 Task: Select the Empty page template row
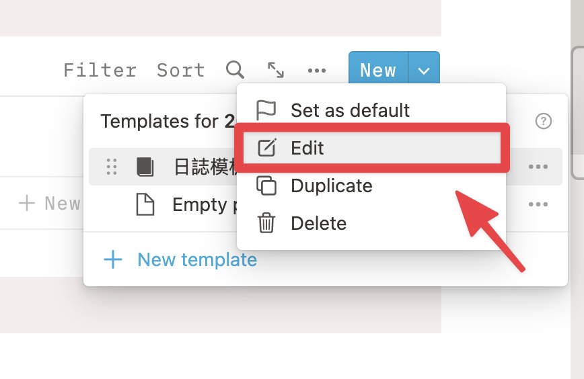click(x=325, y=204)
